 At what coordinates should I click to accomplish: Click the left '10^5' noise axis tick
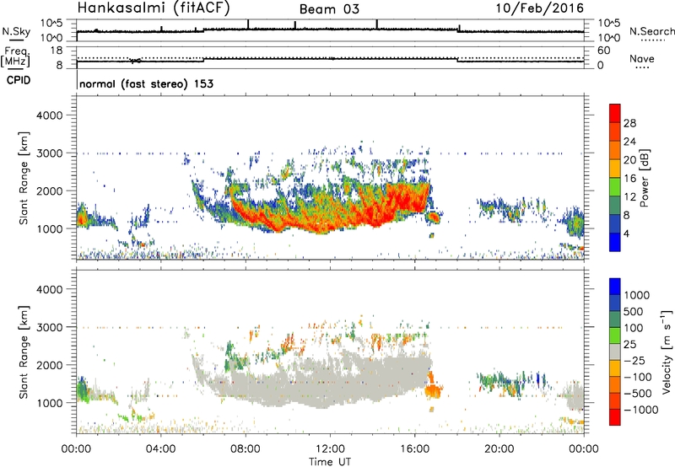(x=52, y=23)
